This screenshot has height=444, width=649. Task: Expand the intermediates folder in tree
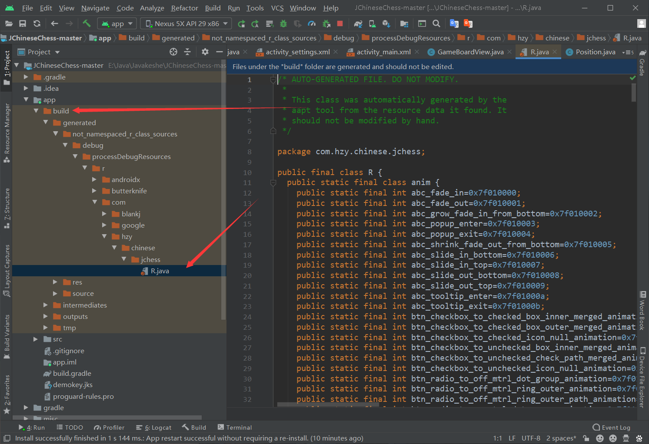tap(46, 305)
